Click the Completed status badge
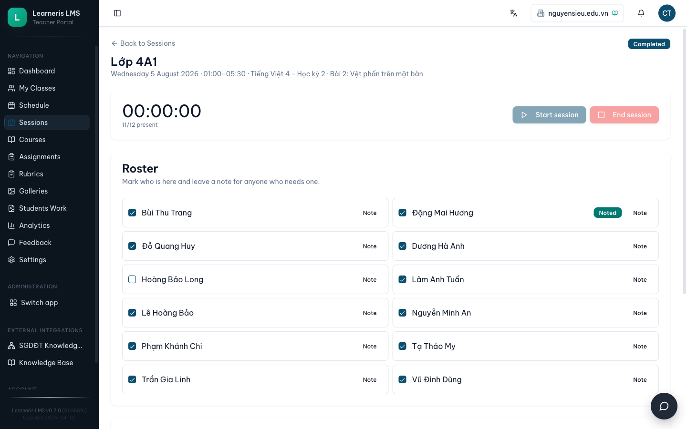Screen dimensions: 687x429 tap(649, 44)
